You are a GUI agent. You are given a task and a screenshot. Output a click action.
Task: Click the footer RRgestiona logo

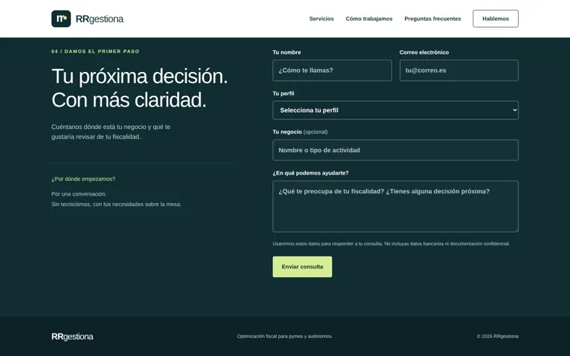pyautogui.click(x=72, y=337)
